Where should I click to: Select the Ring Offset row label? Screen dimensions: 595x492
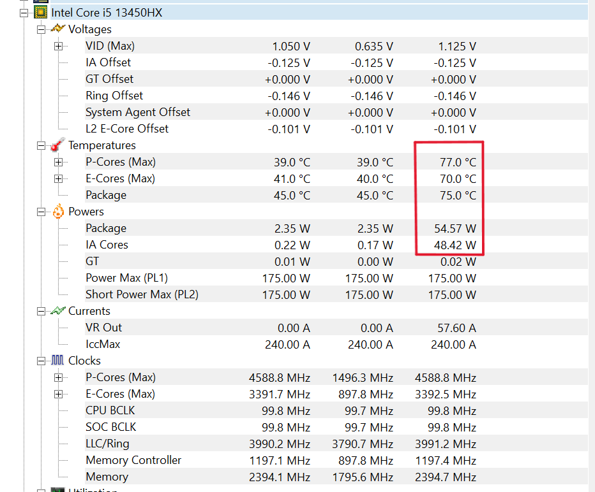[114, 96]
